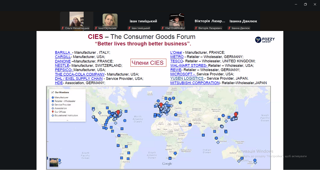Open THE COCA-COLA COMPANY link
Viewport: 320px width, 170px height.
pyautogui.click(x=80, y=74)
